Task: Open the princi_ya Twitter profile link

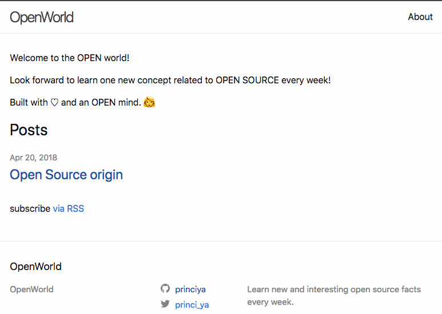Action: (x=192, y=305)
